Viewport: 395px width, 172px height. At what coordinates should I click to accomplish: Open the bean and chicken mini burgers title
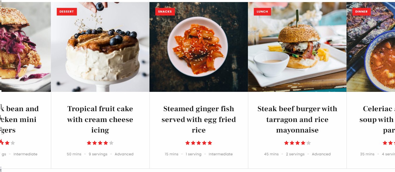point(19,119)
